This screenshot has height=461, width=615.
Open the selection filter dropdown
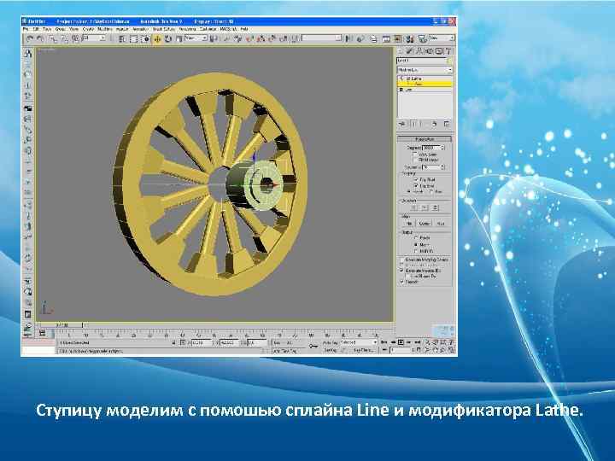coord(94,38)
